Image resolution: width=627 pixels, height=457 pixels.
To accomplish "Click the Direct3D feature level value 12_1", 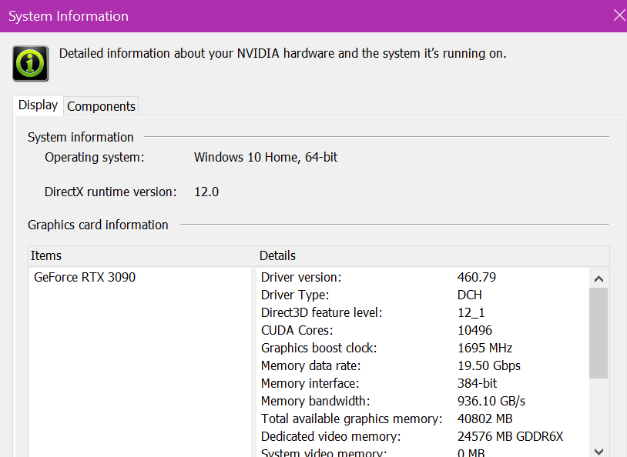I will click(471, 312).
